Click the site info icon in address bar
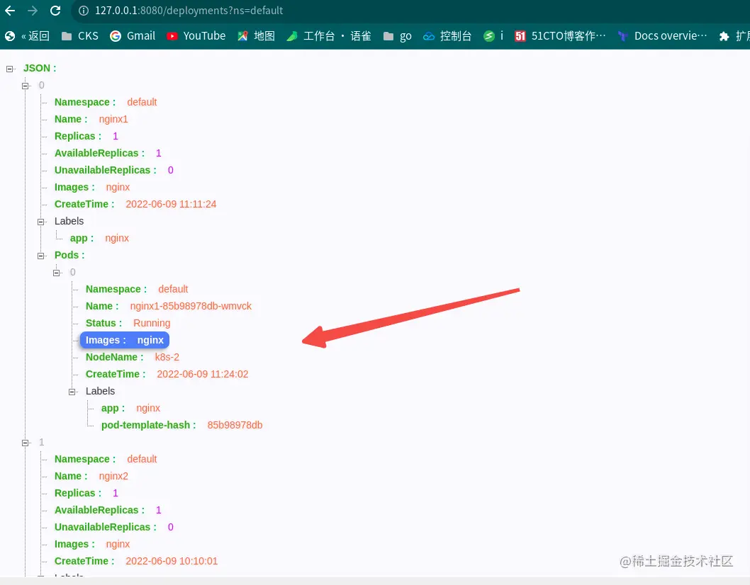 click(83, 11)
